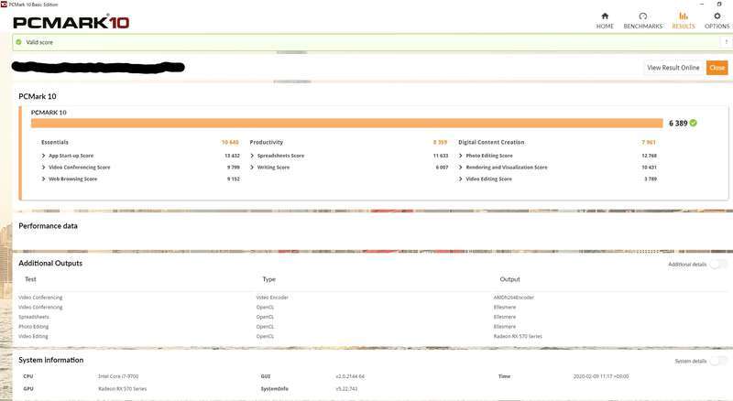
Task: Click the Video Editing test row
Action: tap(33, 336)
